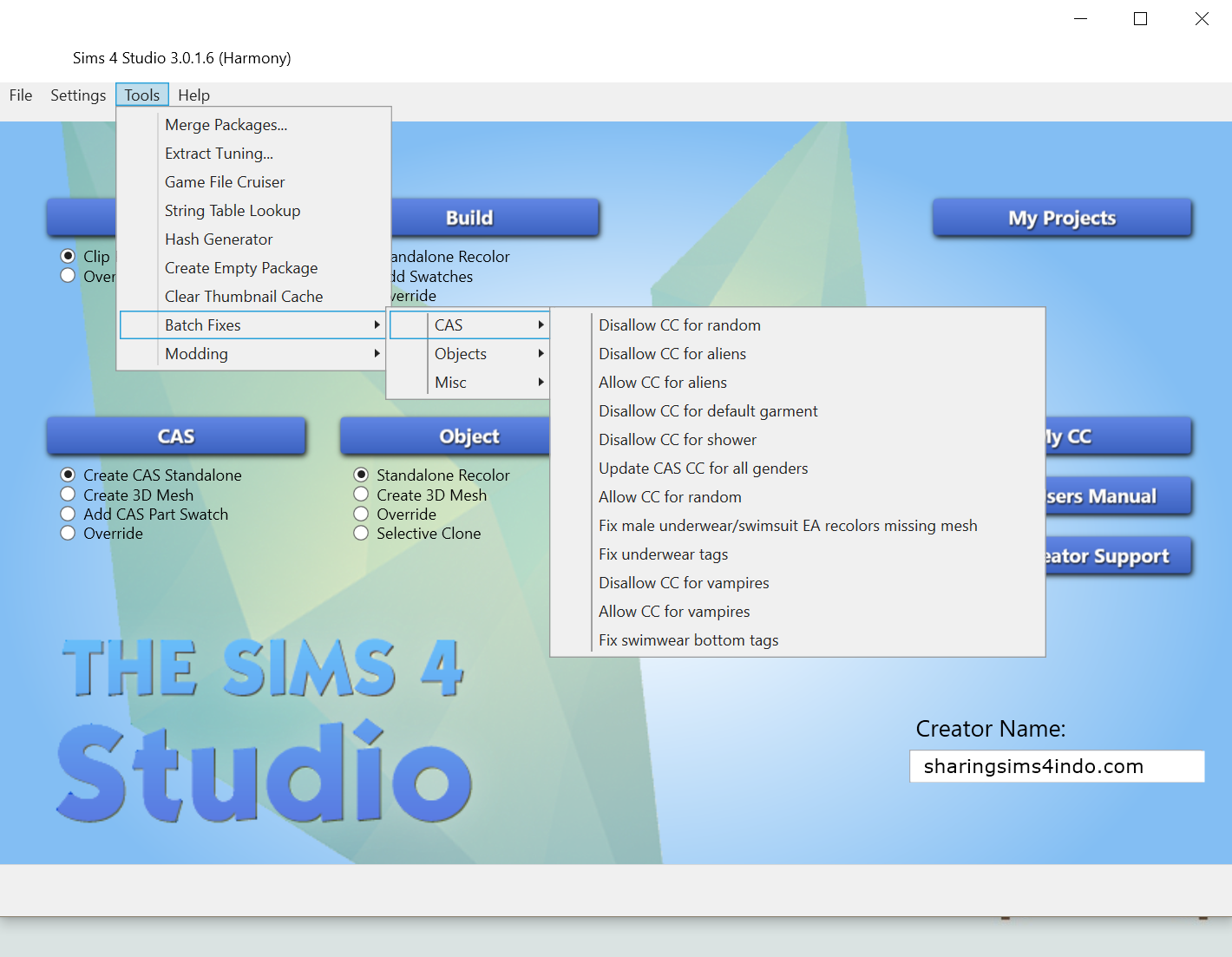1232x957 pixels.
Task: Run Disallow CC for random fix
Action: 797,325
